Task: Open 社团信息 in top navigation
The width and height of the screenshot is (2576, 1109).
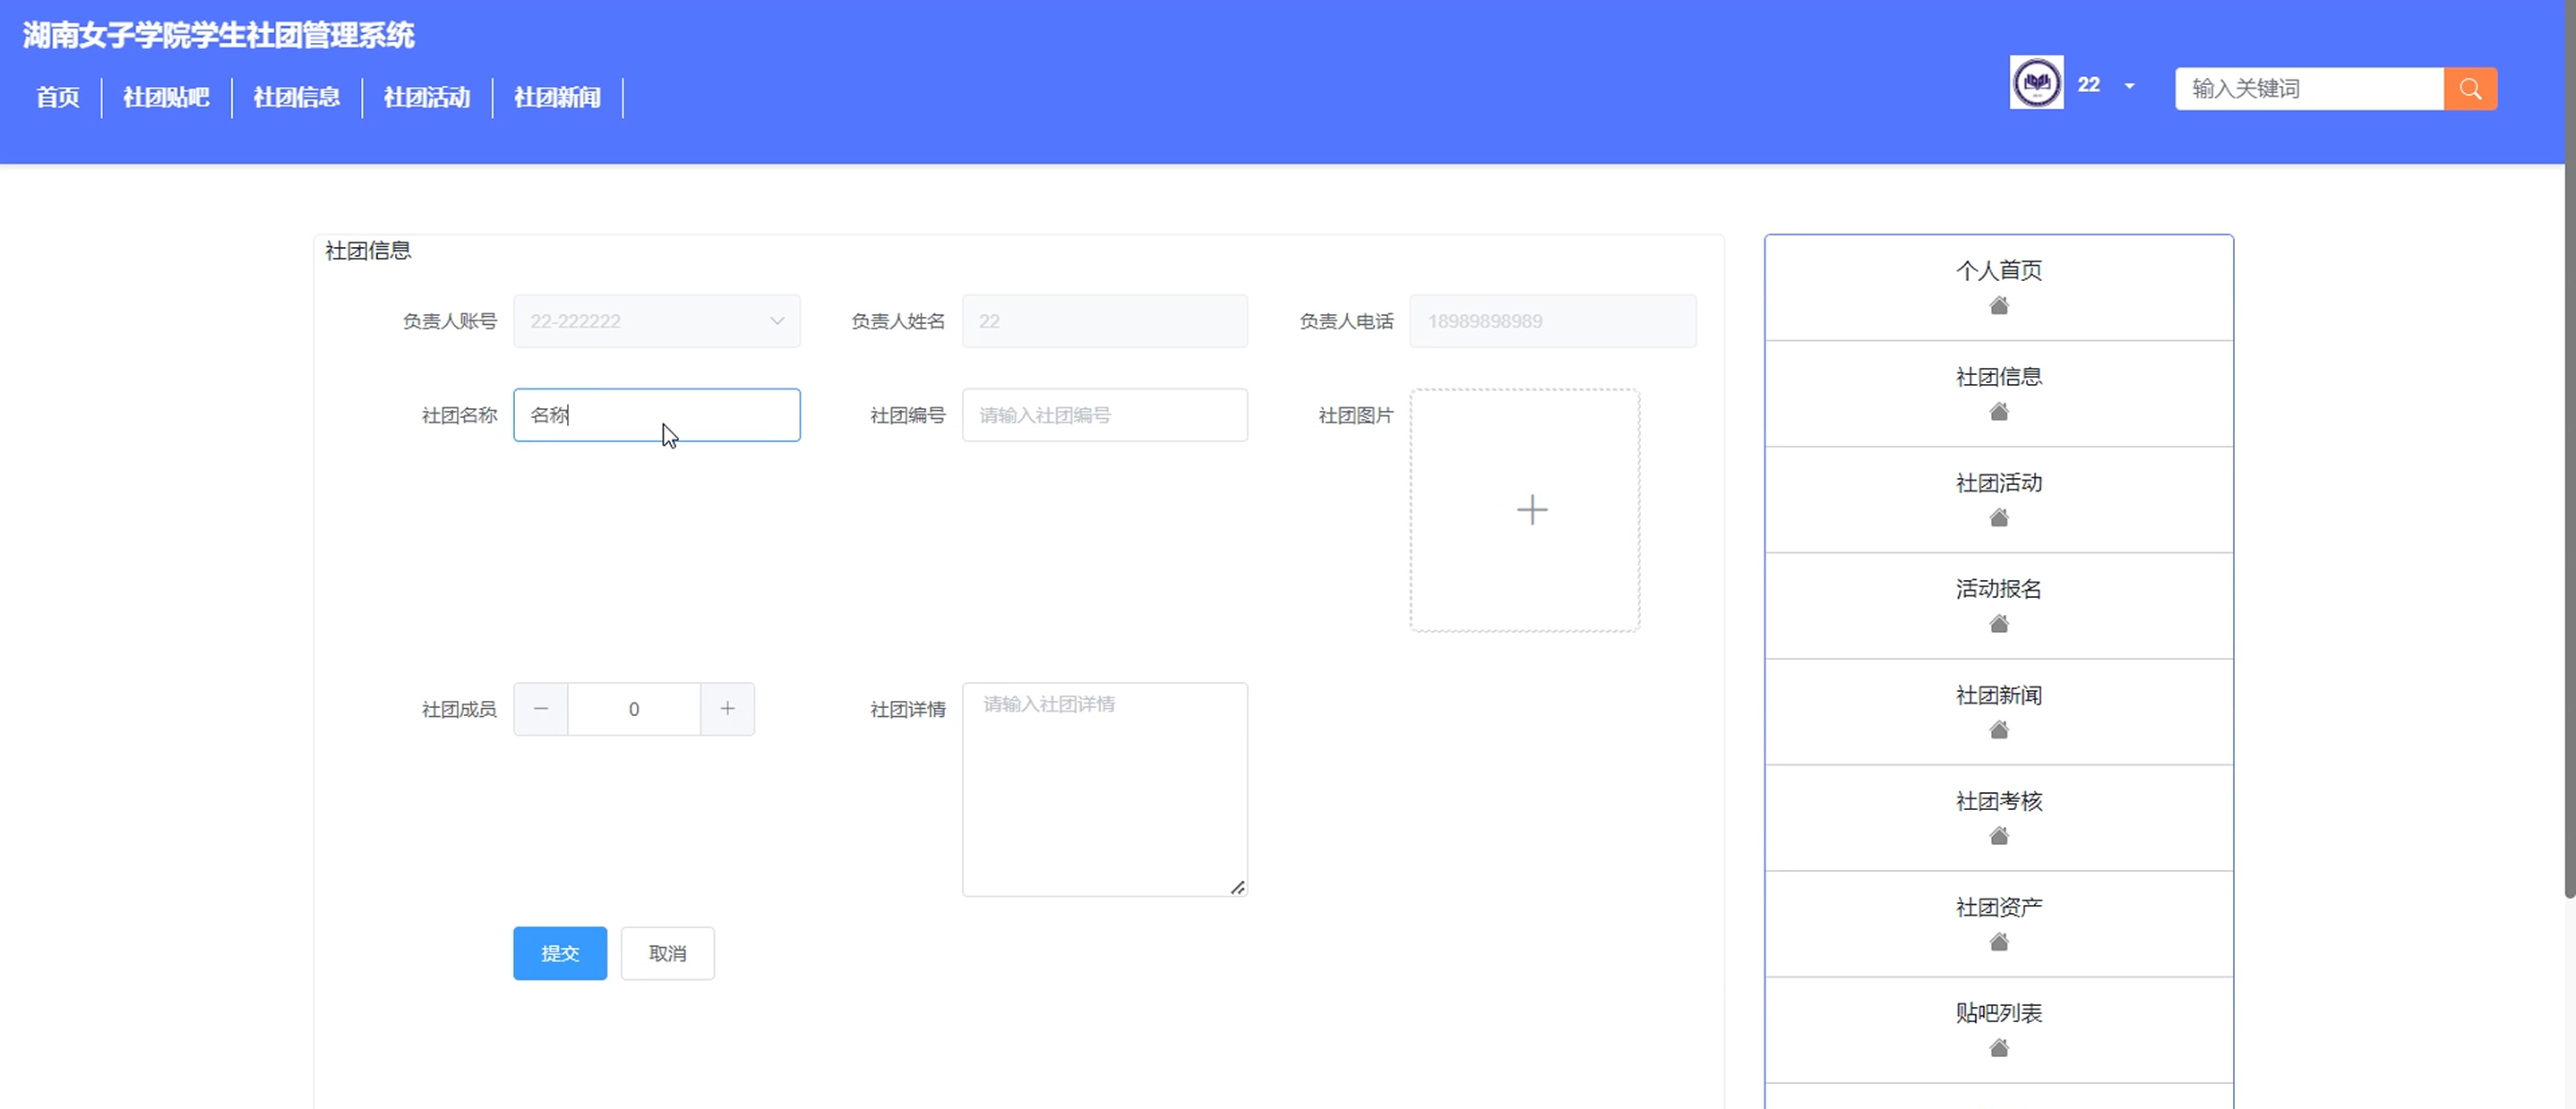Action: click(296, 97)
